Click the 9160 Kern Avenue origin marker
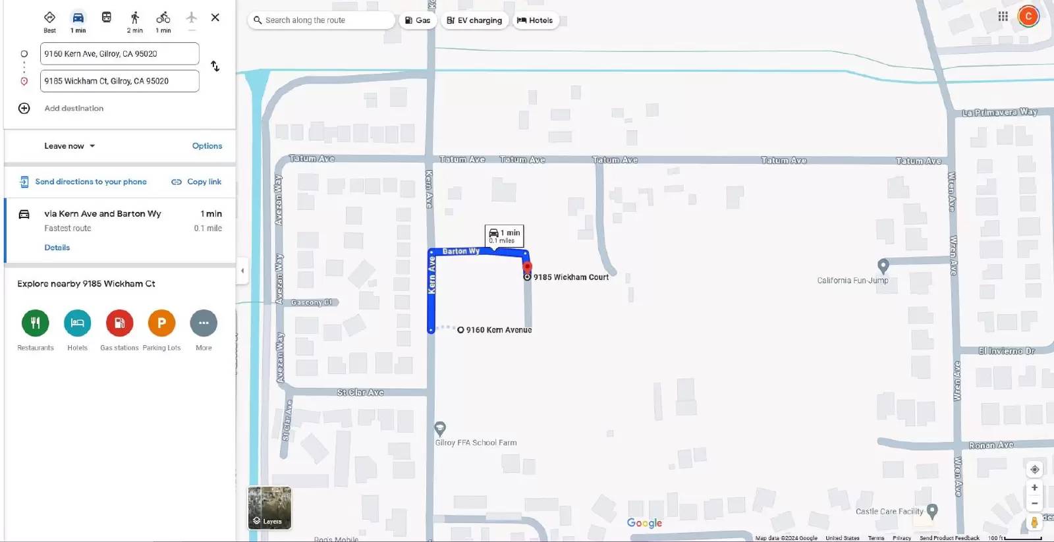The image size is (1054, 542). coord(460,330)
